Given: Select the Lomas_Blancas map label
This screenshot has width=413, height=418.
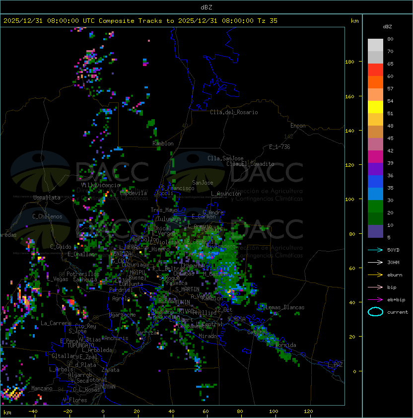Looking at the screenshot, I should tap(285, 307).
